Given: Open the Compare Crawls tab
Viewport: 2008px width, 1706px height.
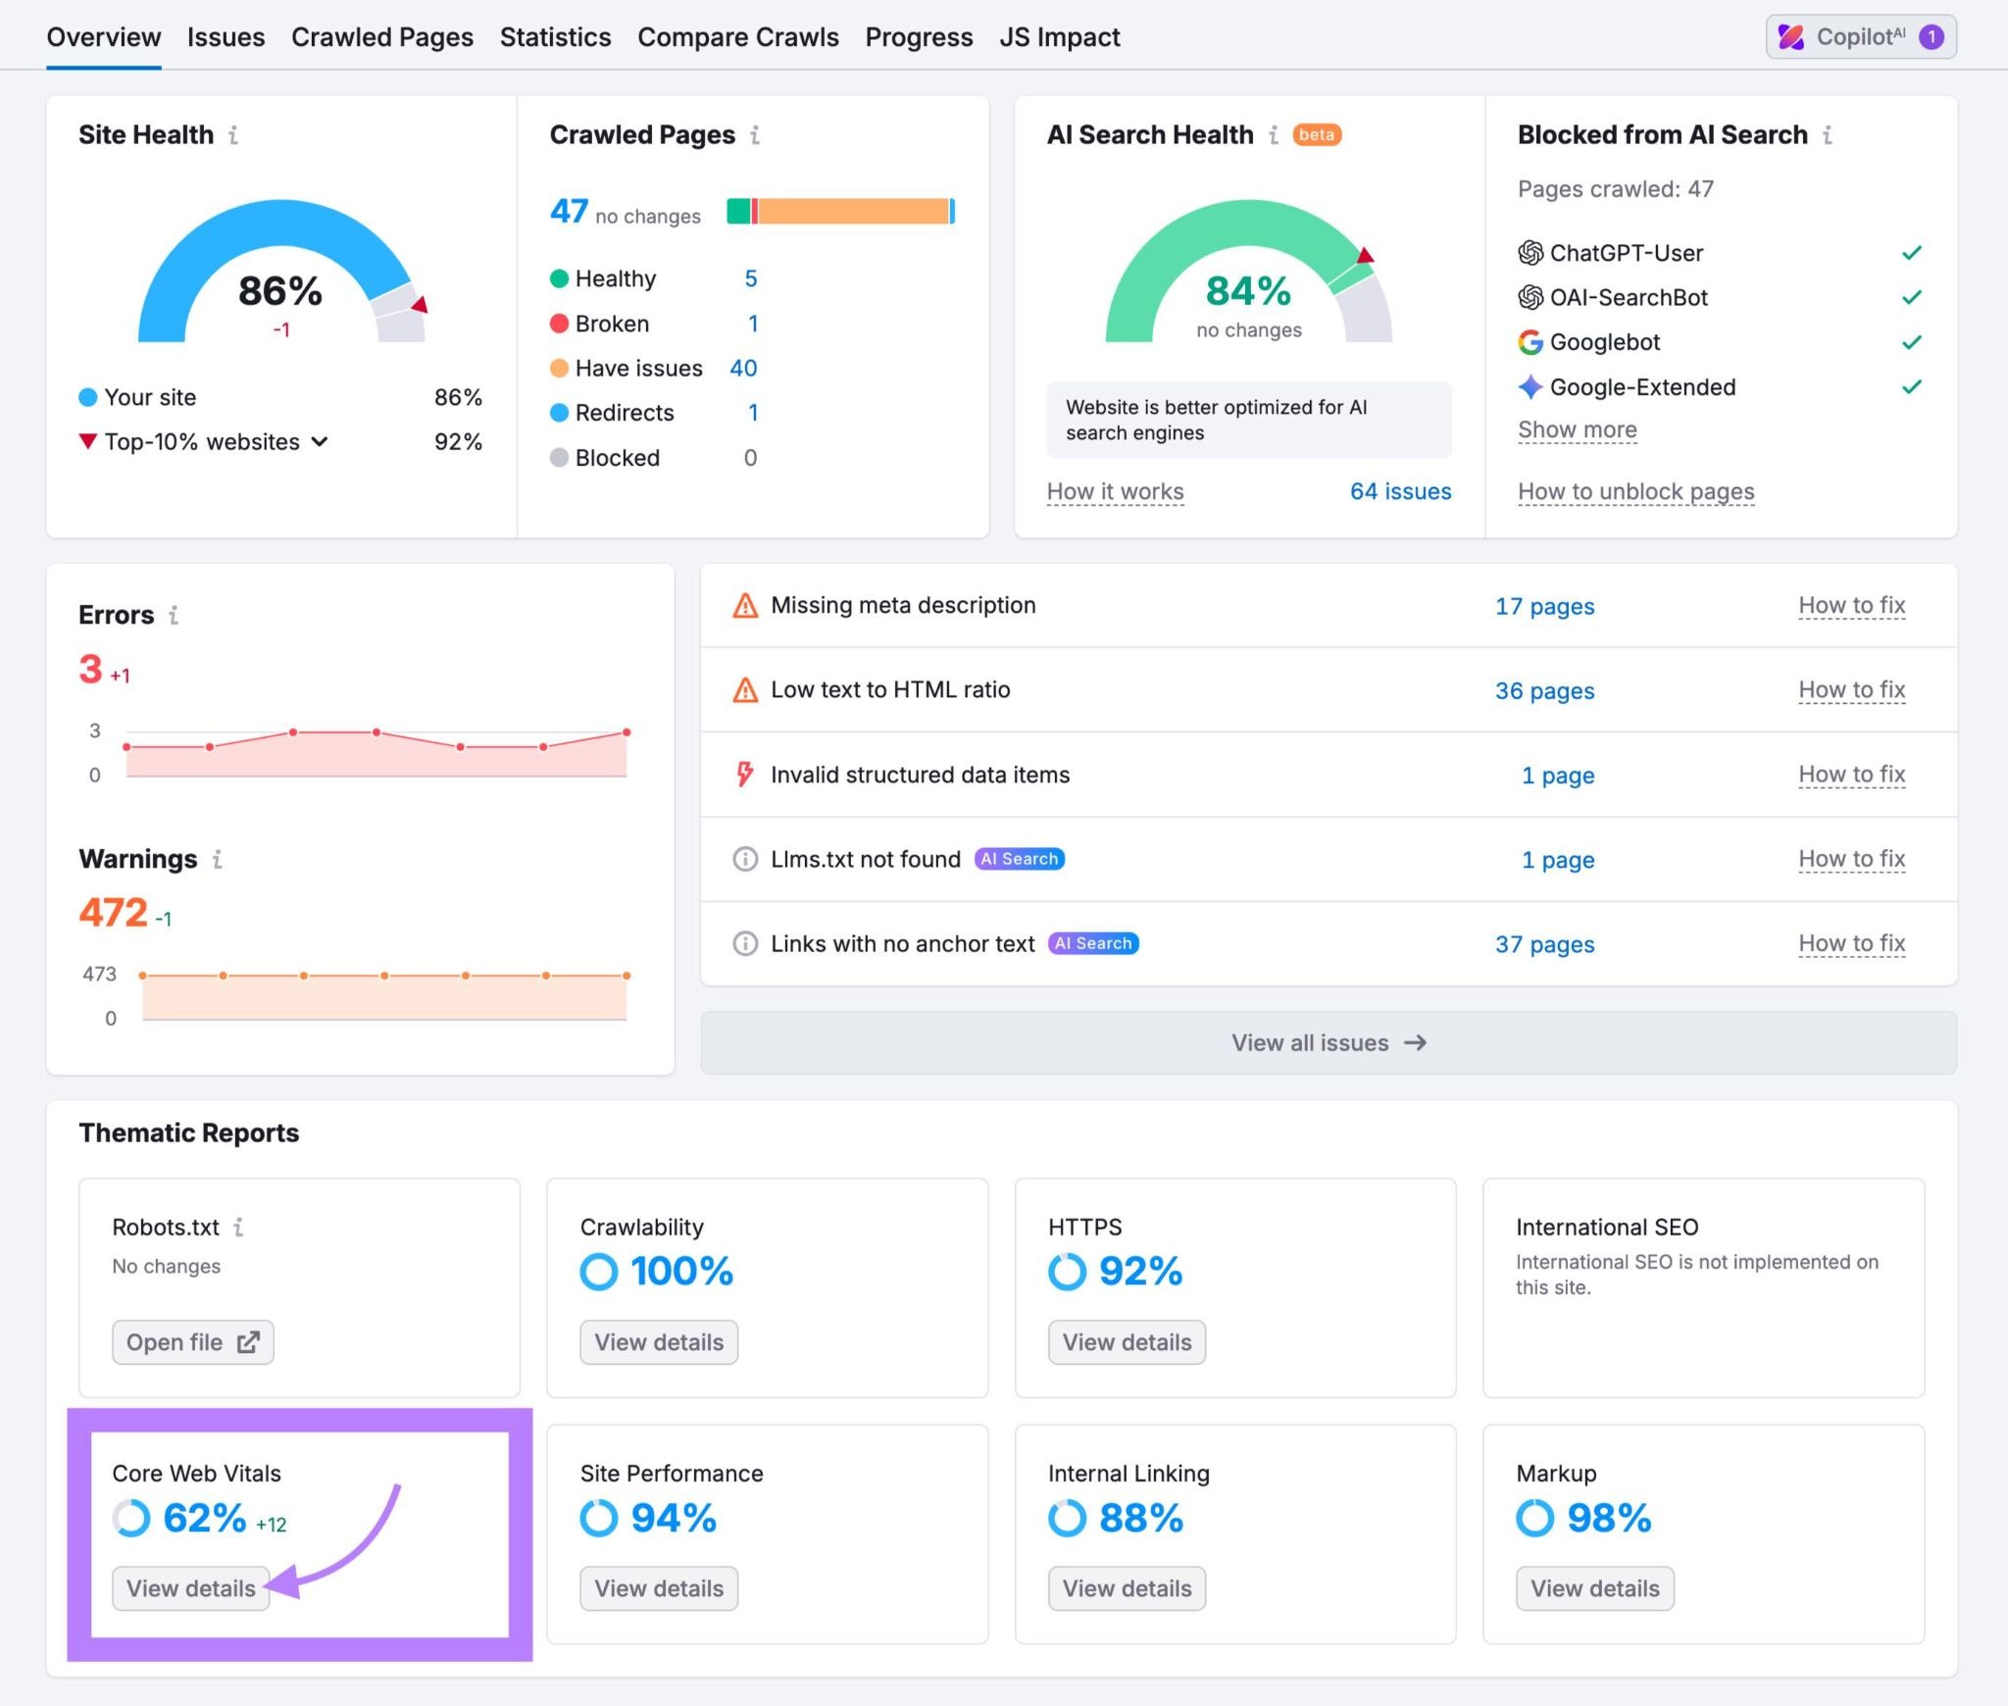Looking at the screenshot, I should 737,37.
